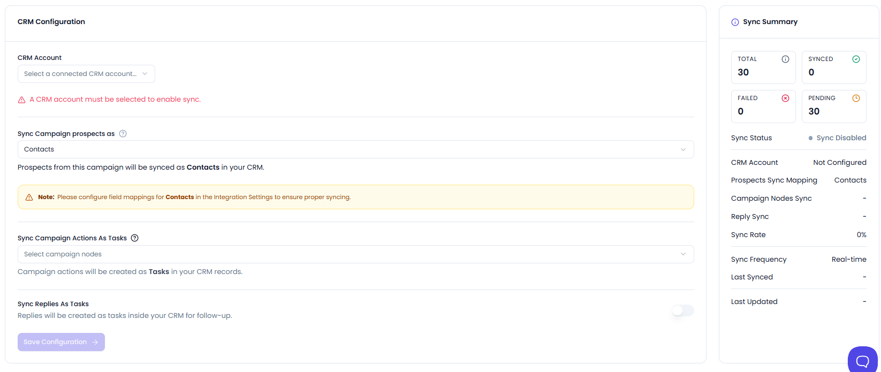Click the 'Sync Summary' heading text

click(x=770, y=22)
